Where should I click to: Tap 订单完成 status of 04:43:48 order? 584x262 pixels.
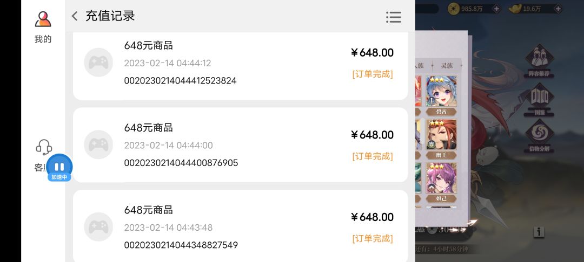373,238
